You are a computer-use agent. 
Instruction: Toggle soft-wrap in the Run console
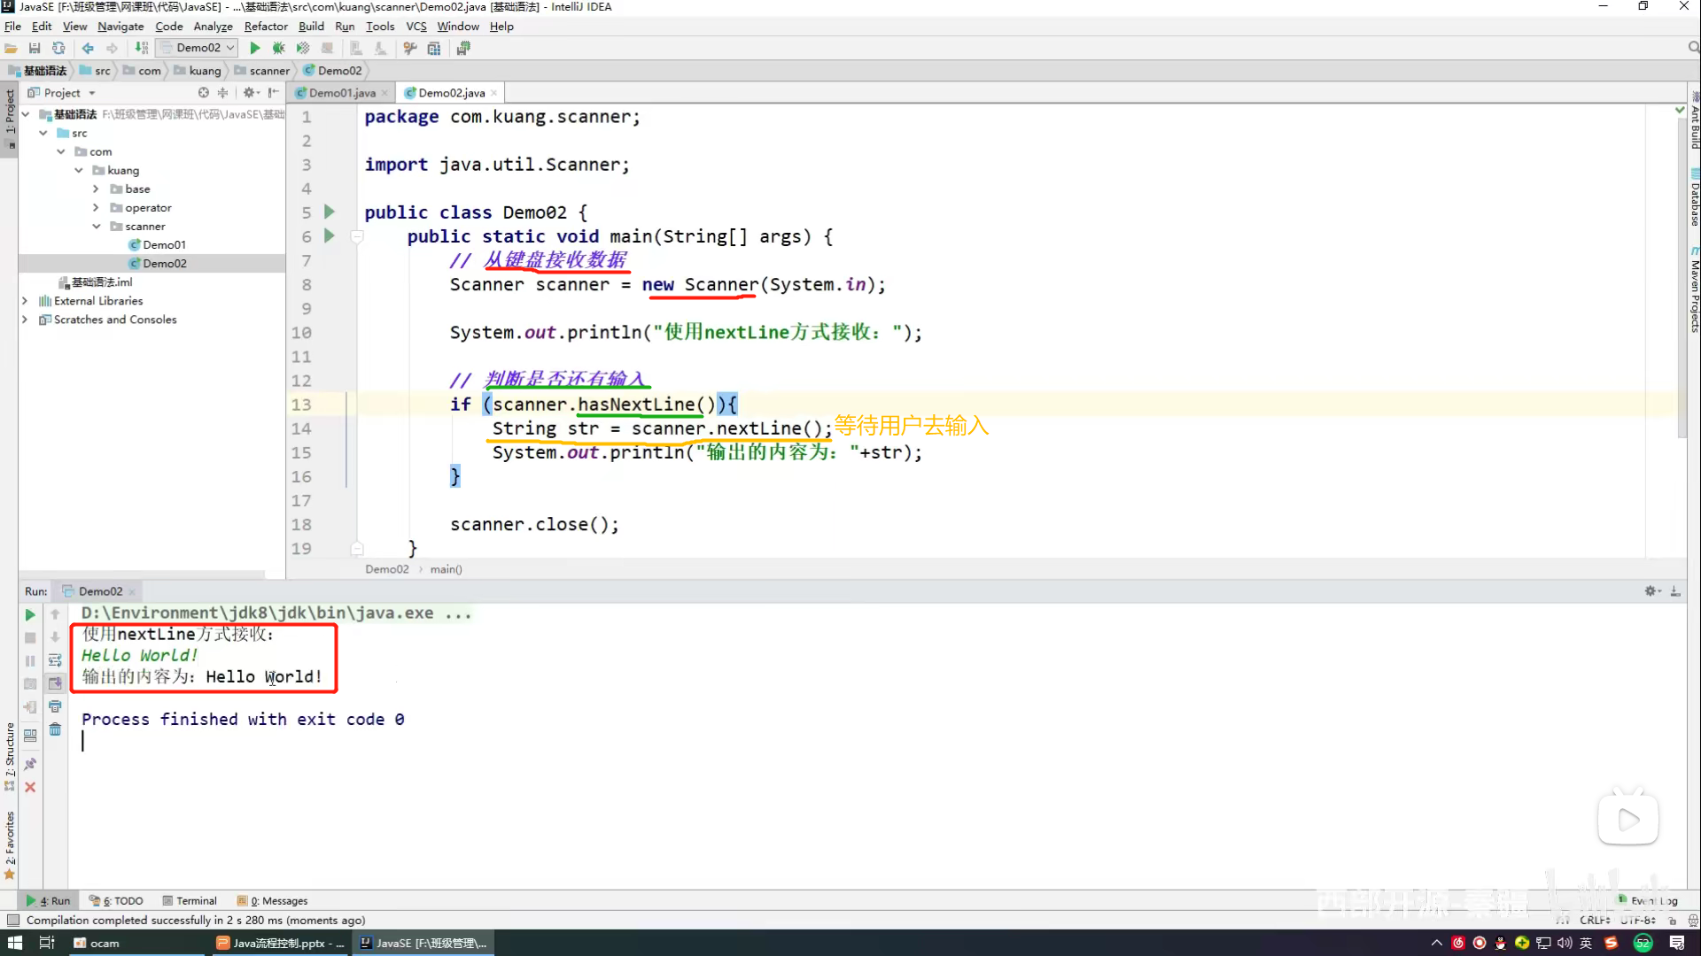(x=55, y=660)
